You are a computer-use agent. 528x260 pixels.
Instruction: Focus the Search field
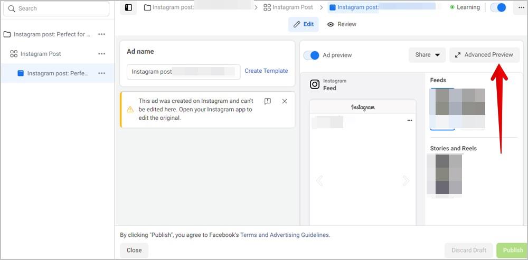tap(56, 9)
